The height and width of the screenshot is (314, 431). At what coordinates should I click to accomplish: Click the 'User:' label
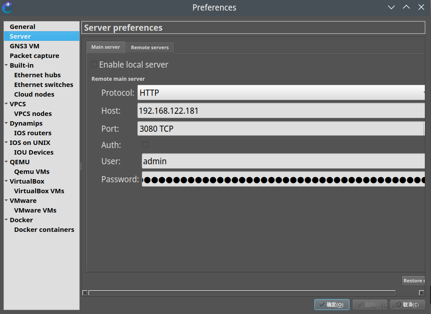[x=111, y=161]
